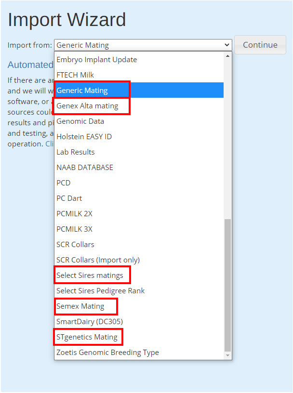Click the Import Wizard heading
The width and height of the screenshot is (293, 393).
point(67,20)
